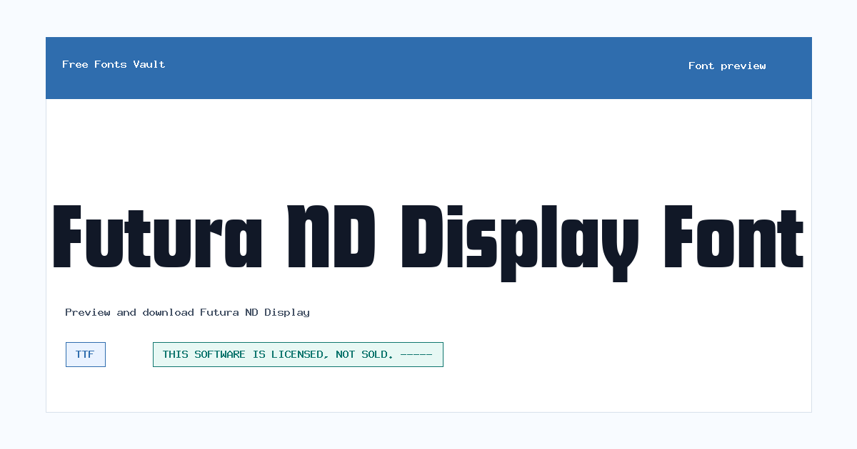Click the Font preview header link

pyautogui.click(x=727, y=66)
